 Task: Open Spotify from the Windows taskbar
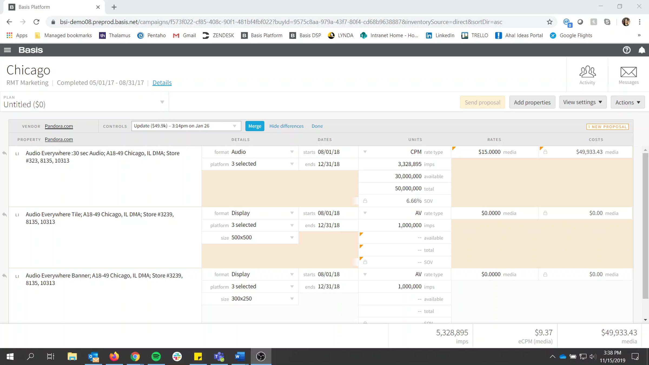pyautogui.click(x=156, y=356)
